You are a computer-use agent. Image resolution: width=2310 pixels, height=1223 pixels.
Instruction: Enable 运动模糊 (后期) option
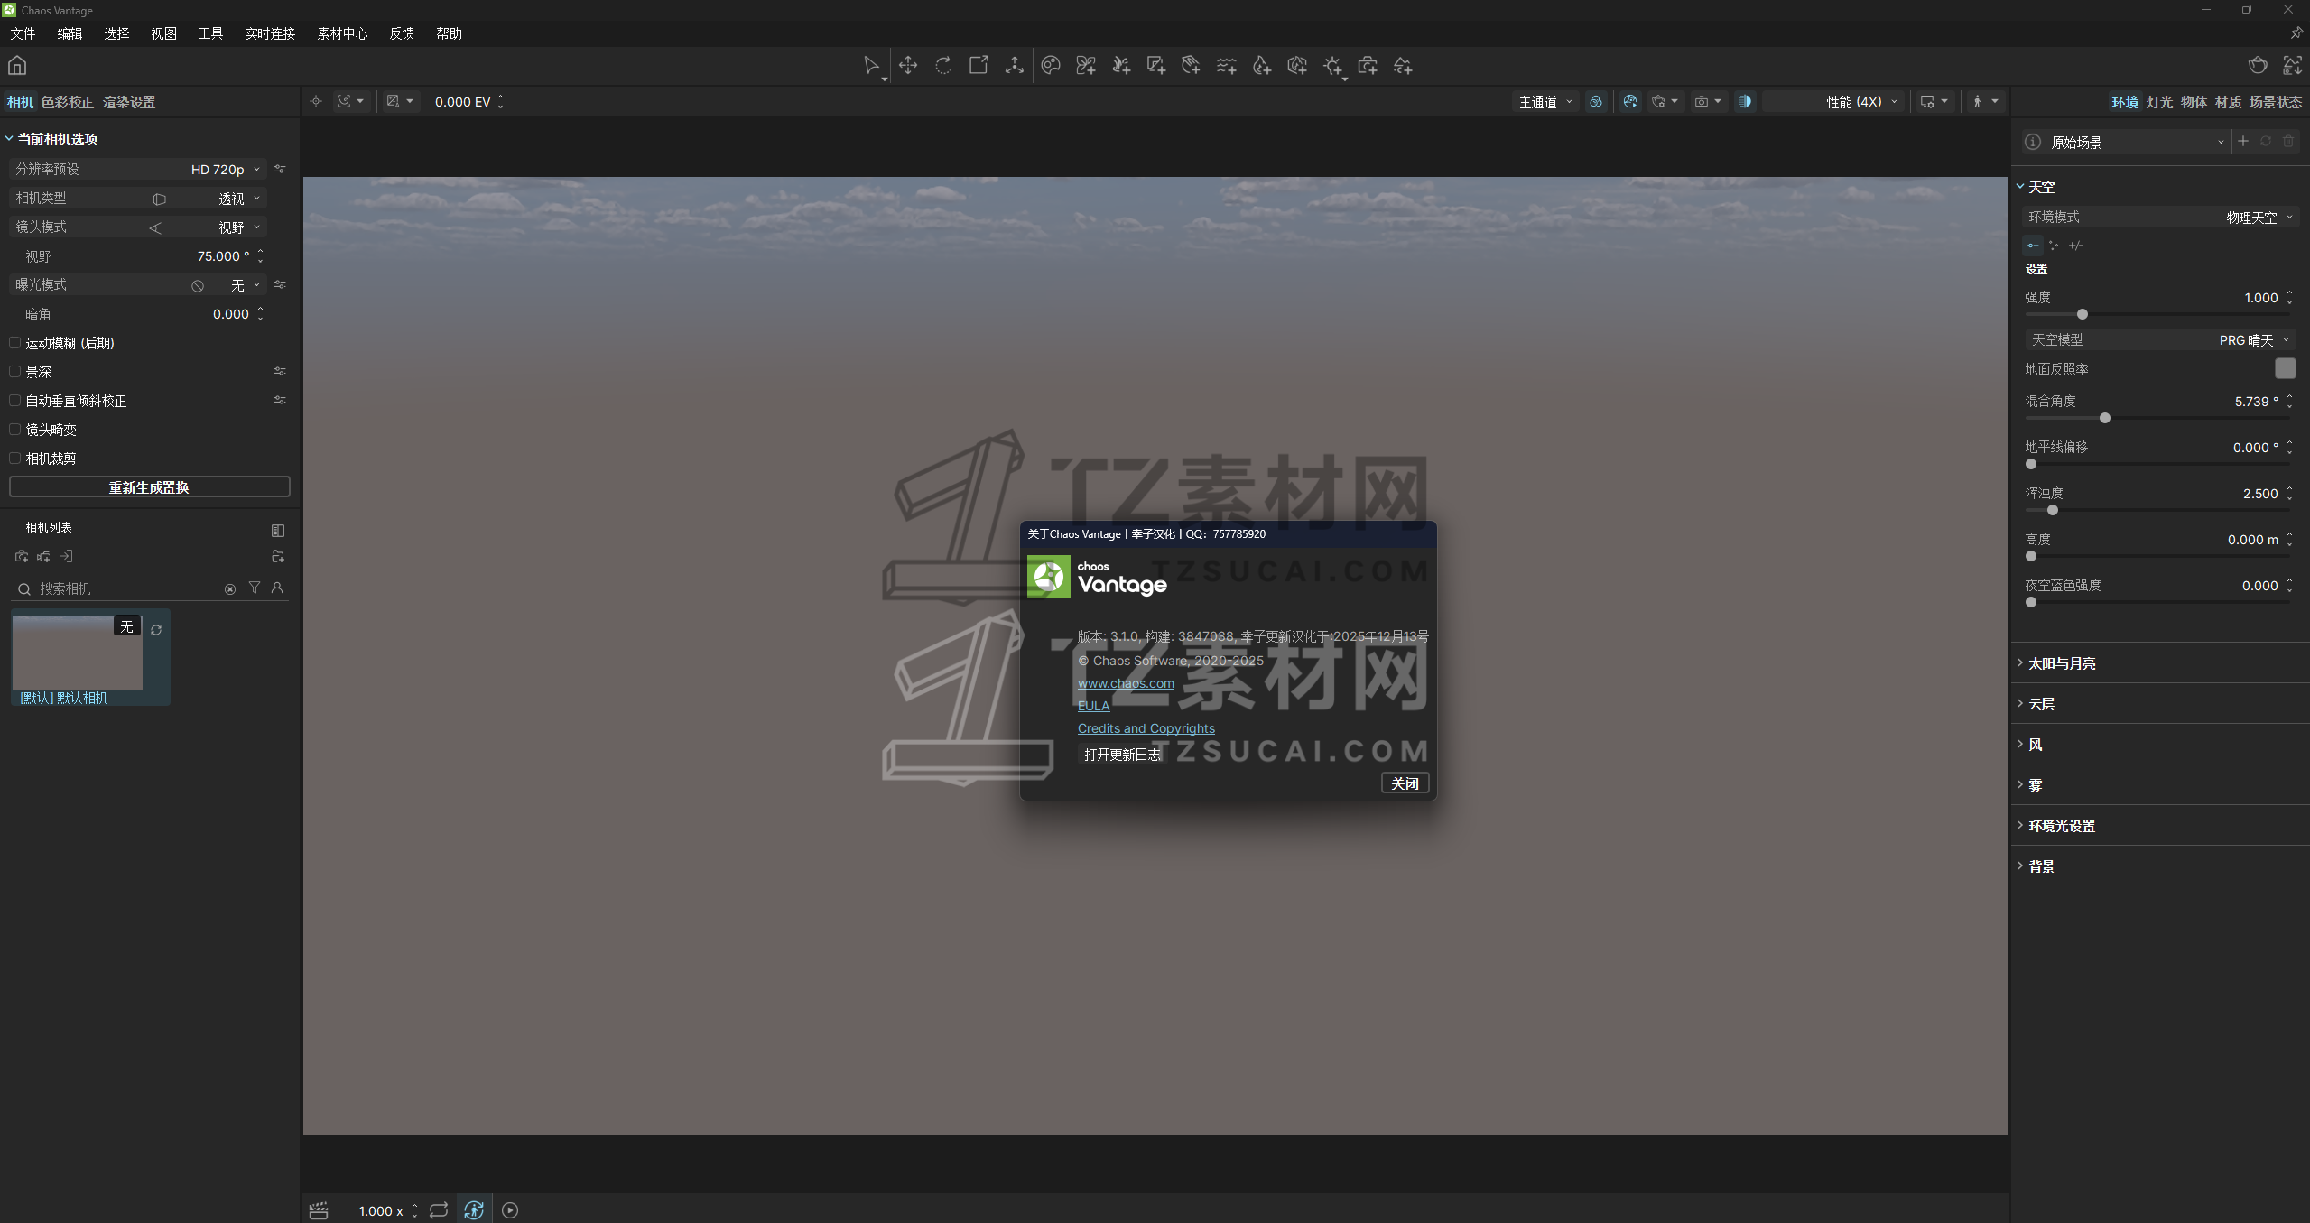click(14, 343)
